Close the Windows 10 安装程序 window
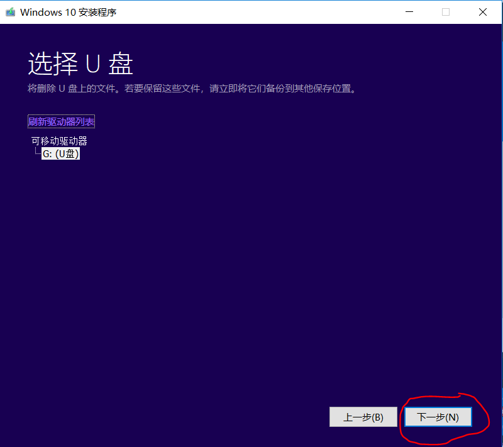This screenshot has height=447, width=503. (483, 12)
